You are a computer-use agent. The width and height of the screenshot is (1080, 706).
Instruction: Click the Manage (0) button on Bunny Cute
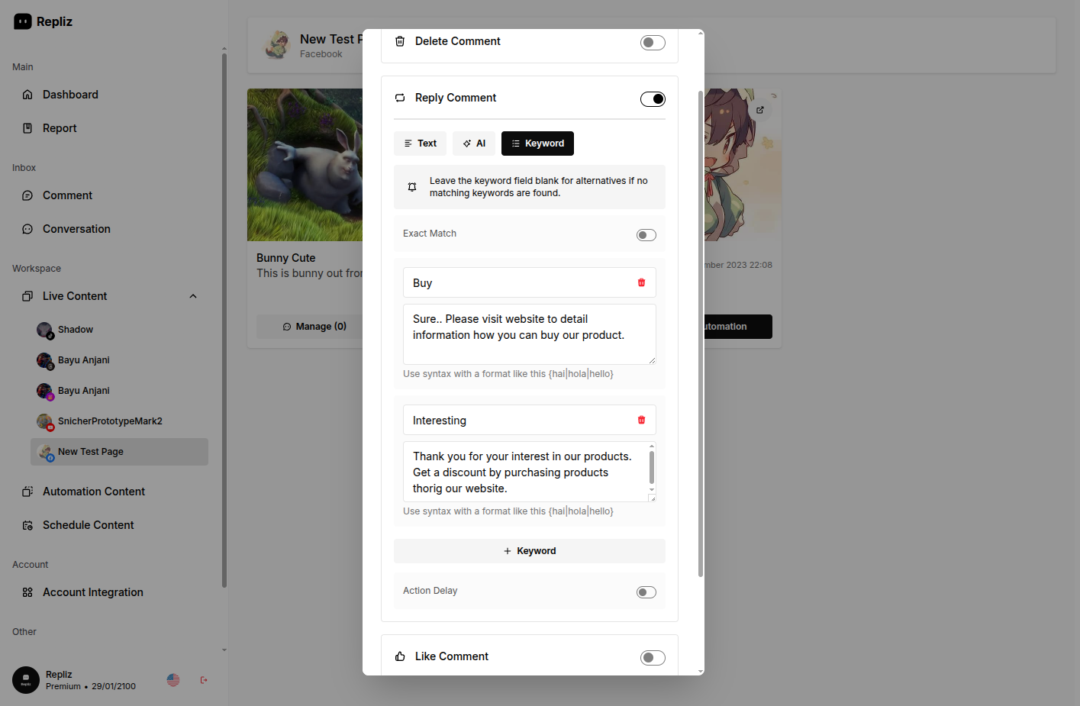coord(314,327)
